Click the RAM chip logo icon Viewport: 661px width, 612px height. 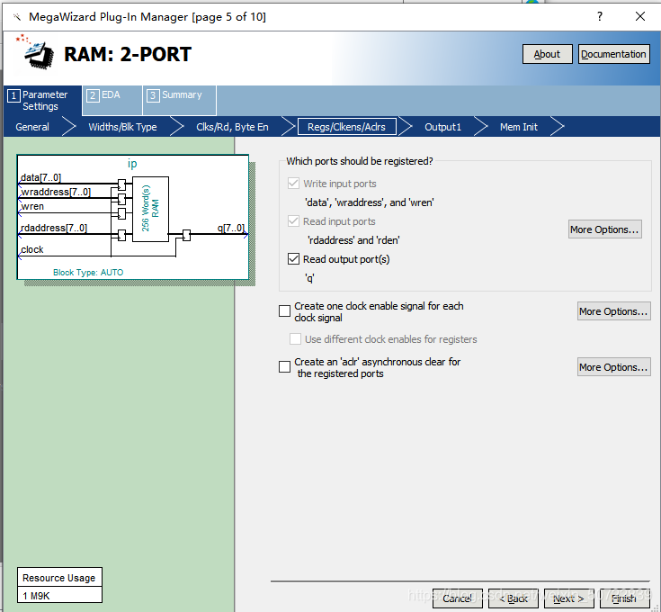point(37,53)
